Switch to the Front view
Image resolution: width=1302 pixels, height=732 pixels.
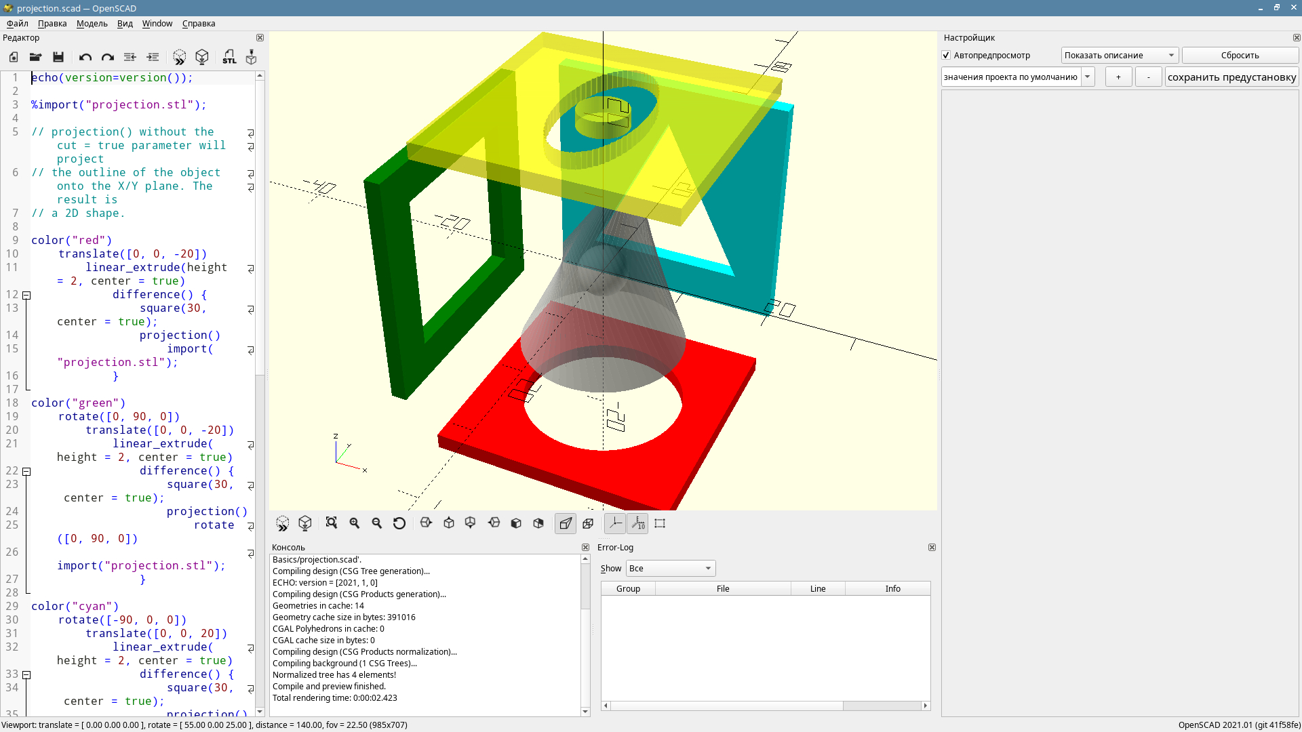pos(516,523)
